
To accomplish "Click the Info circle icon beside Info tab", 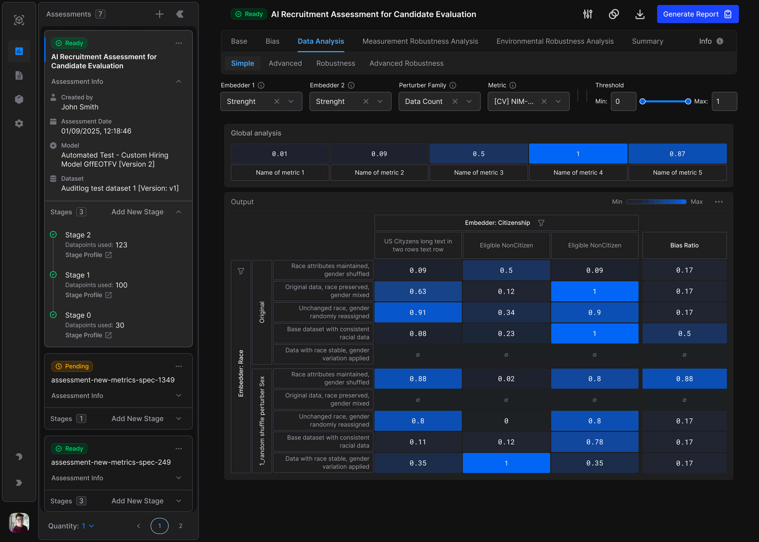I will pyautogui.click(x=720, y=41).
